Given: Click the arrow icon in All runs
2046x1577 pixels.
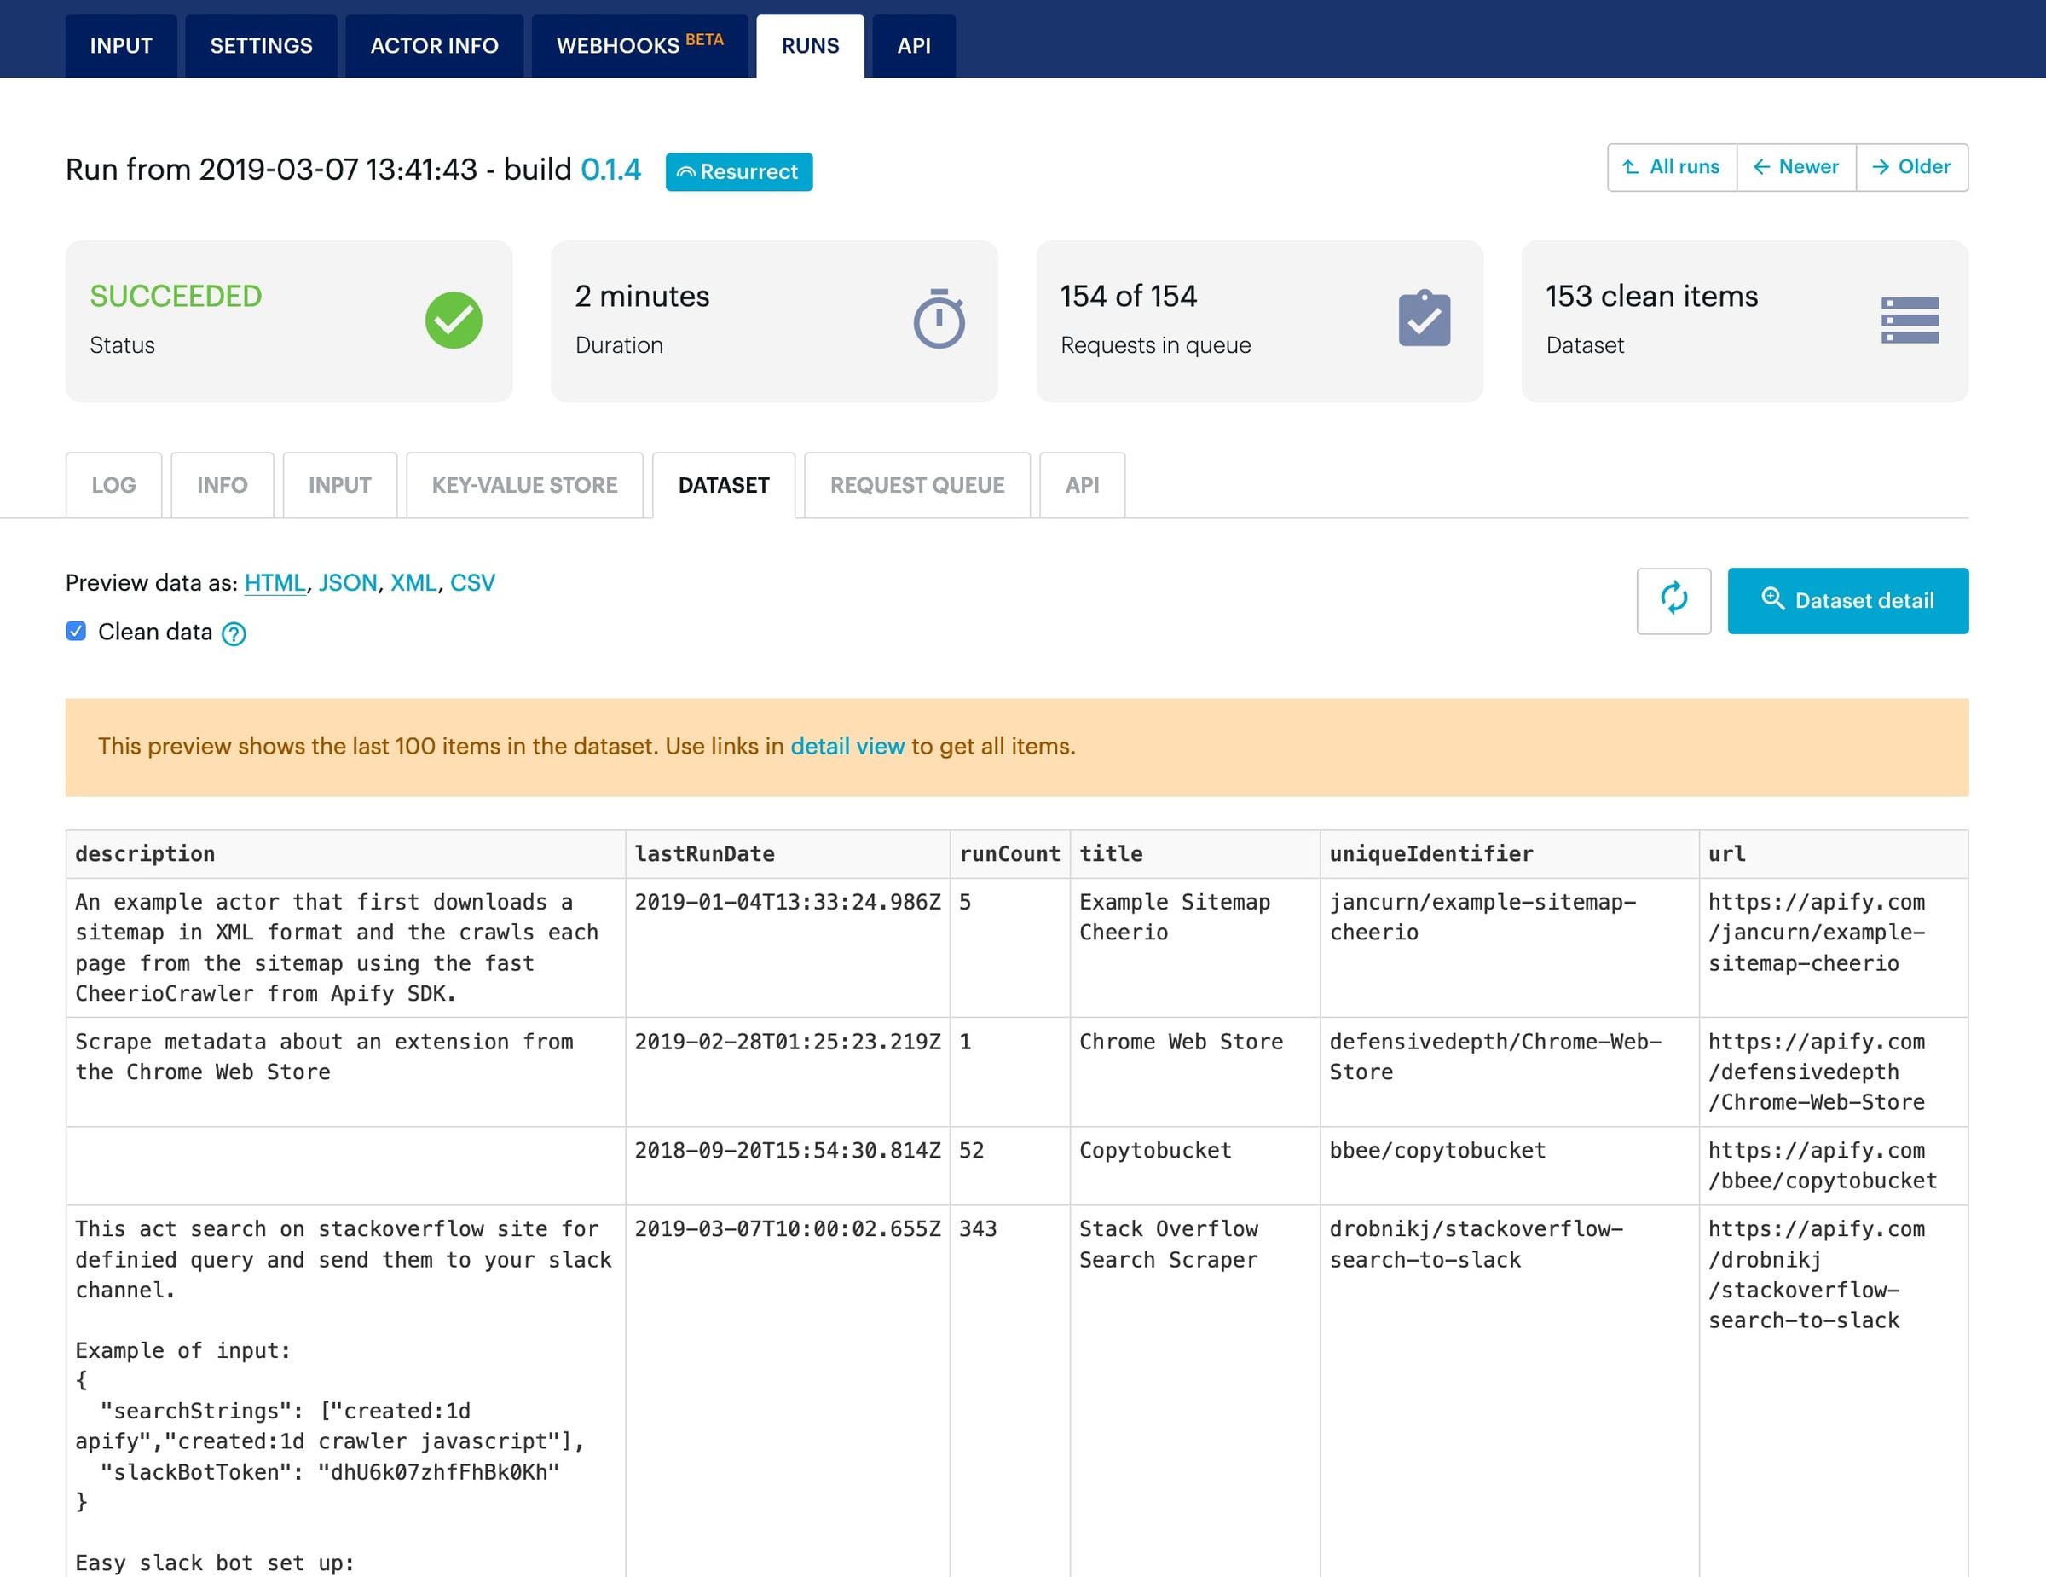Looking at the screenshot, I should point(1628,167).
